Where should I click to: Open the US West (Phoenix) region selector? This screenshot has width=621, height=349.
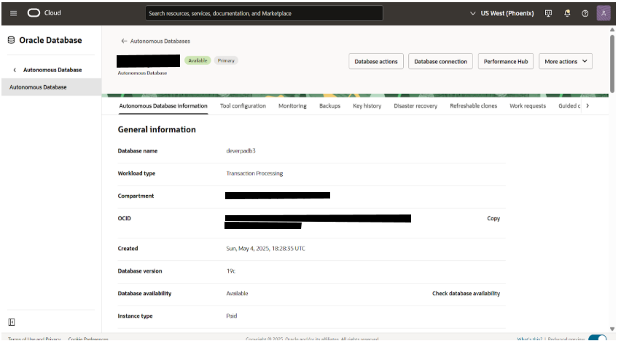pos(501,13)
